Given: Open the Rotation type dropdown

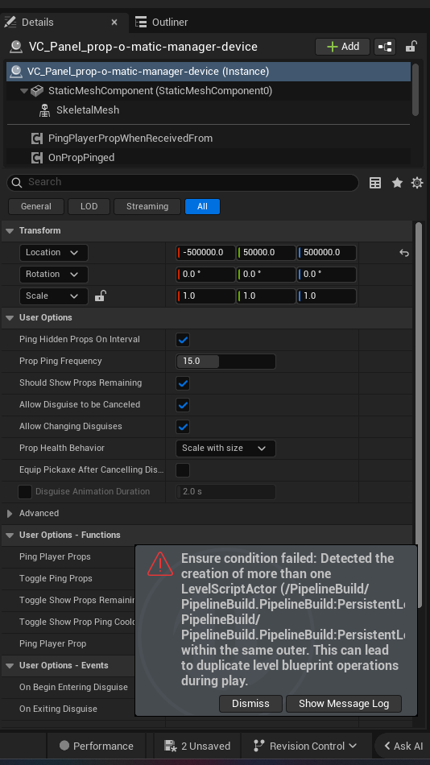Looking at the screenshot, I should click(53, 274).
